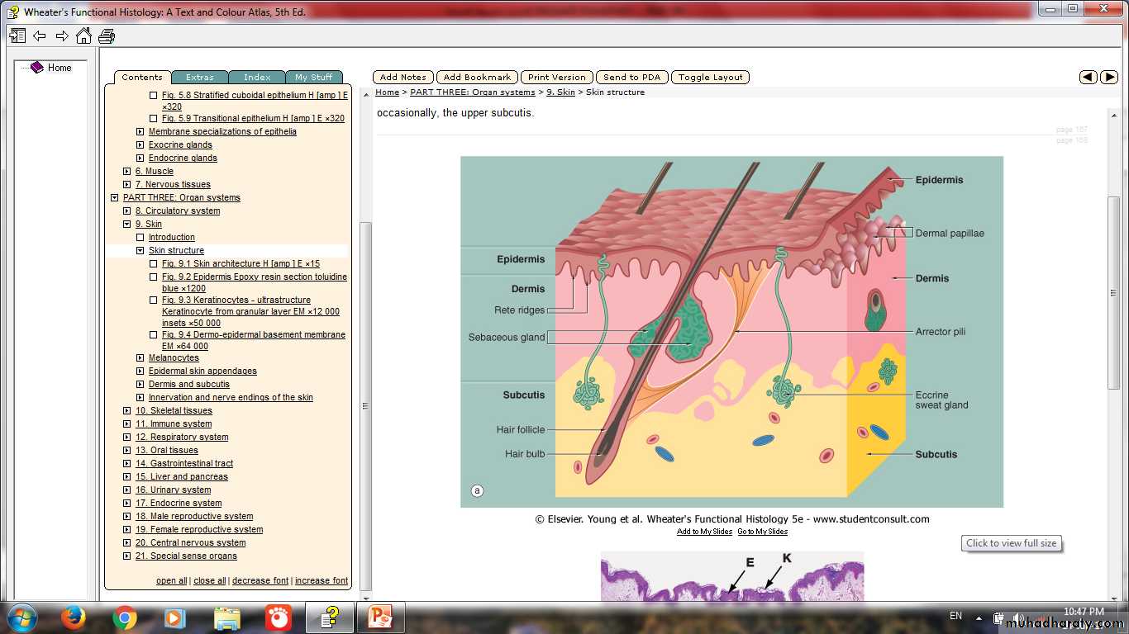The width and height of the screenshot is (1129, 634).
Task: Click the Add to My Slides link
Action: [704, 532]
